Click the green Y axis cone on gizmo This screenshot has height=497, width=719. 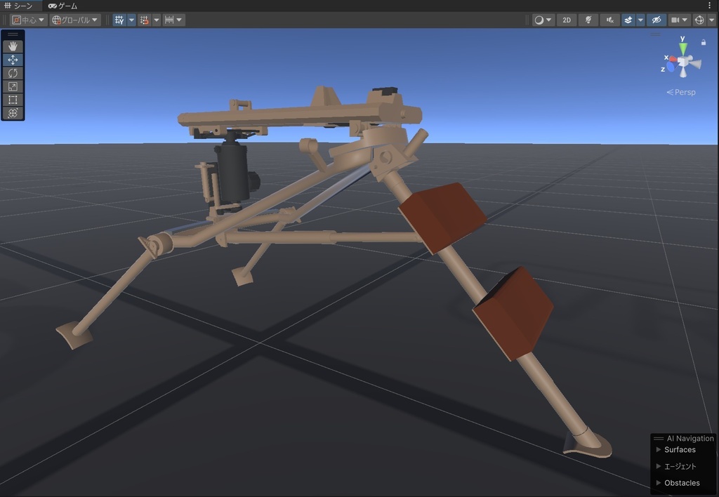pos(683,47)
